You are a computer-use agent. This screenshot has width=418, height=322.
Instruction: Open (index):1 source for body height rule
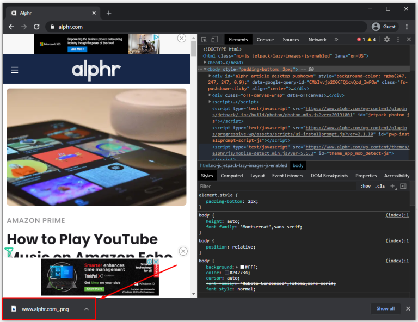point(397,215)
